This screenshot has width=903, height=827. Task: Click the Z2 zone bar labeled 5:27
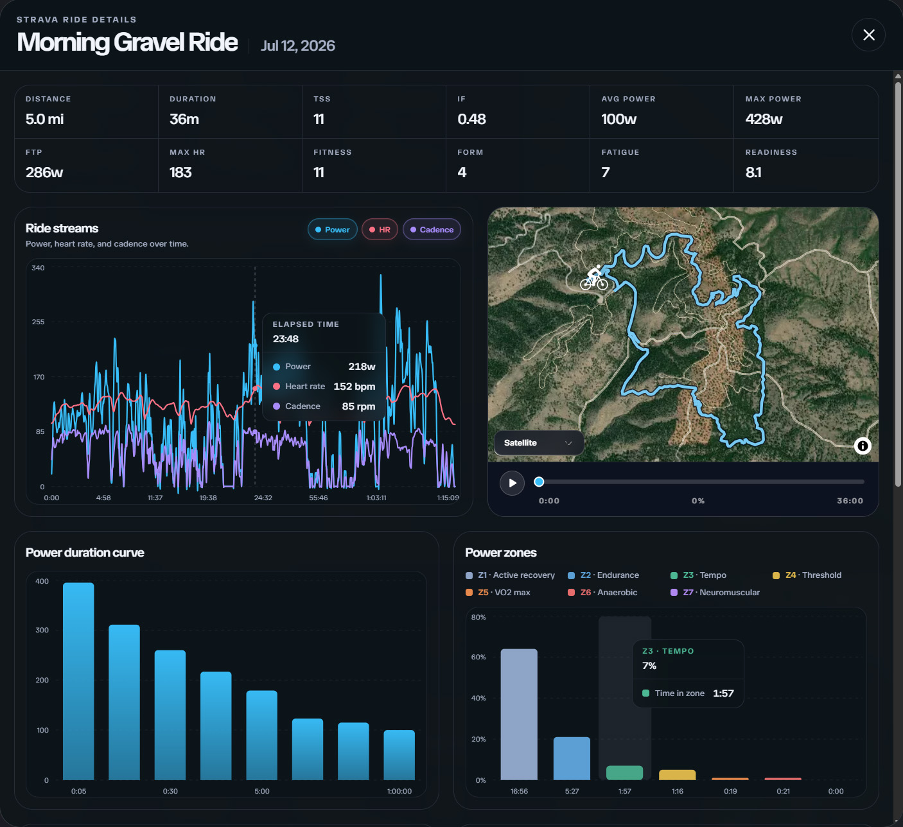[572, 758]
